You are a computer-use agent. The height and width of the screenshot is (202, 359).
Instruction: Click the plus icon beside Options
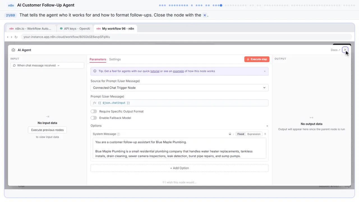267,126
